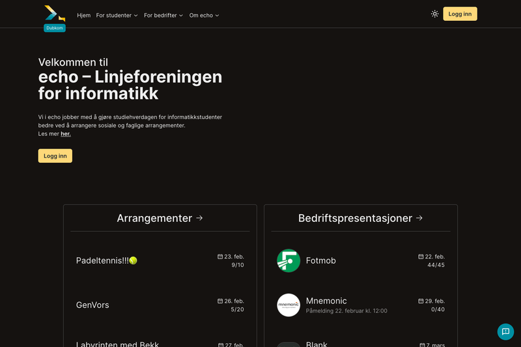Screen dimensions: 521x347
Task: Expand the For bedrifter dropdown
Action: 163,15
